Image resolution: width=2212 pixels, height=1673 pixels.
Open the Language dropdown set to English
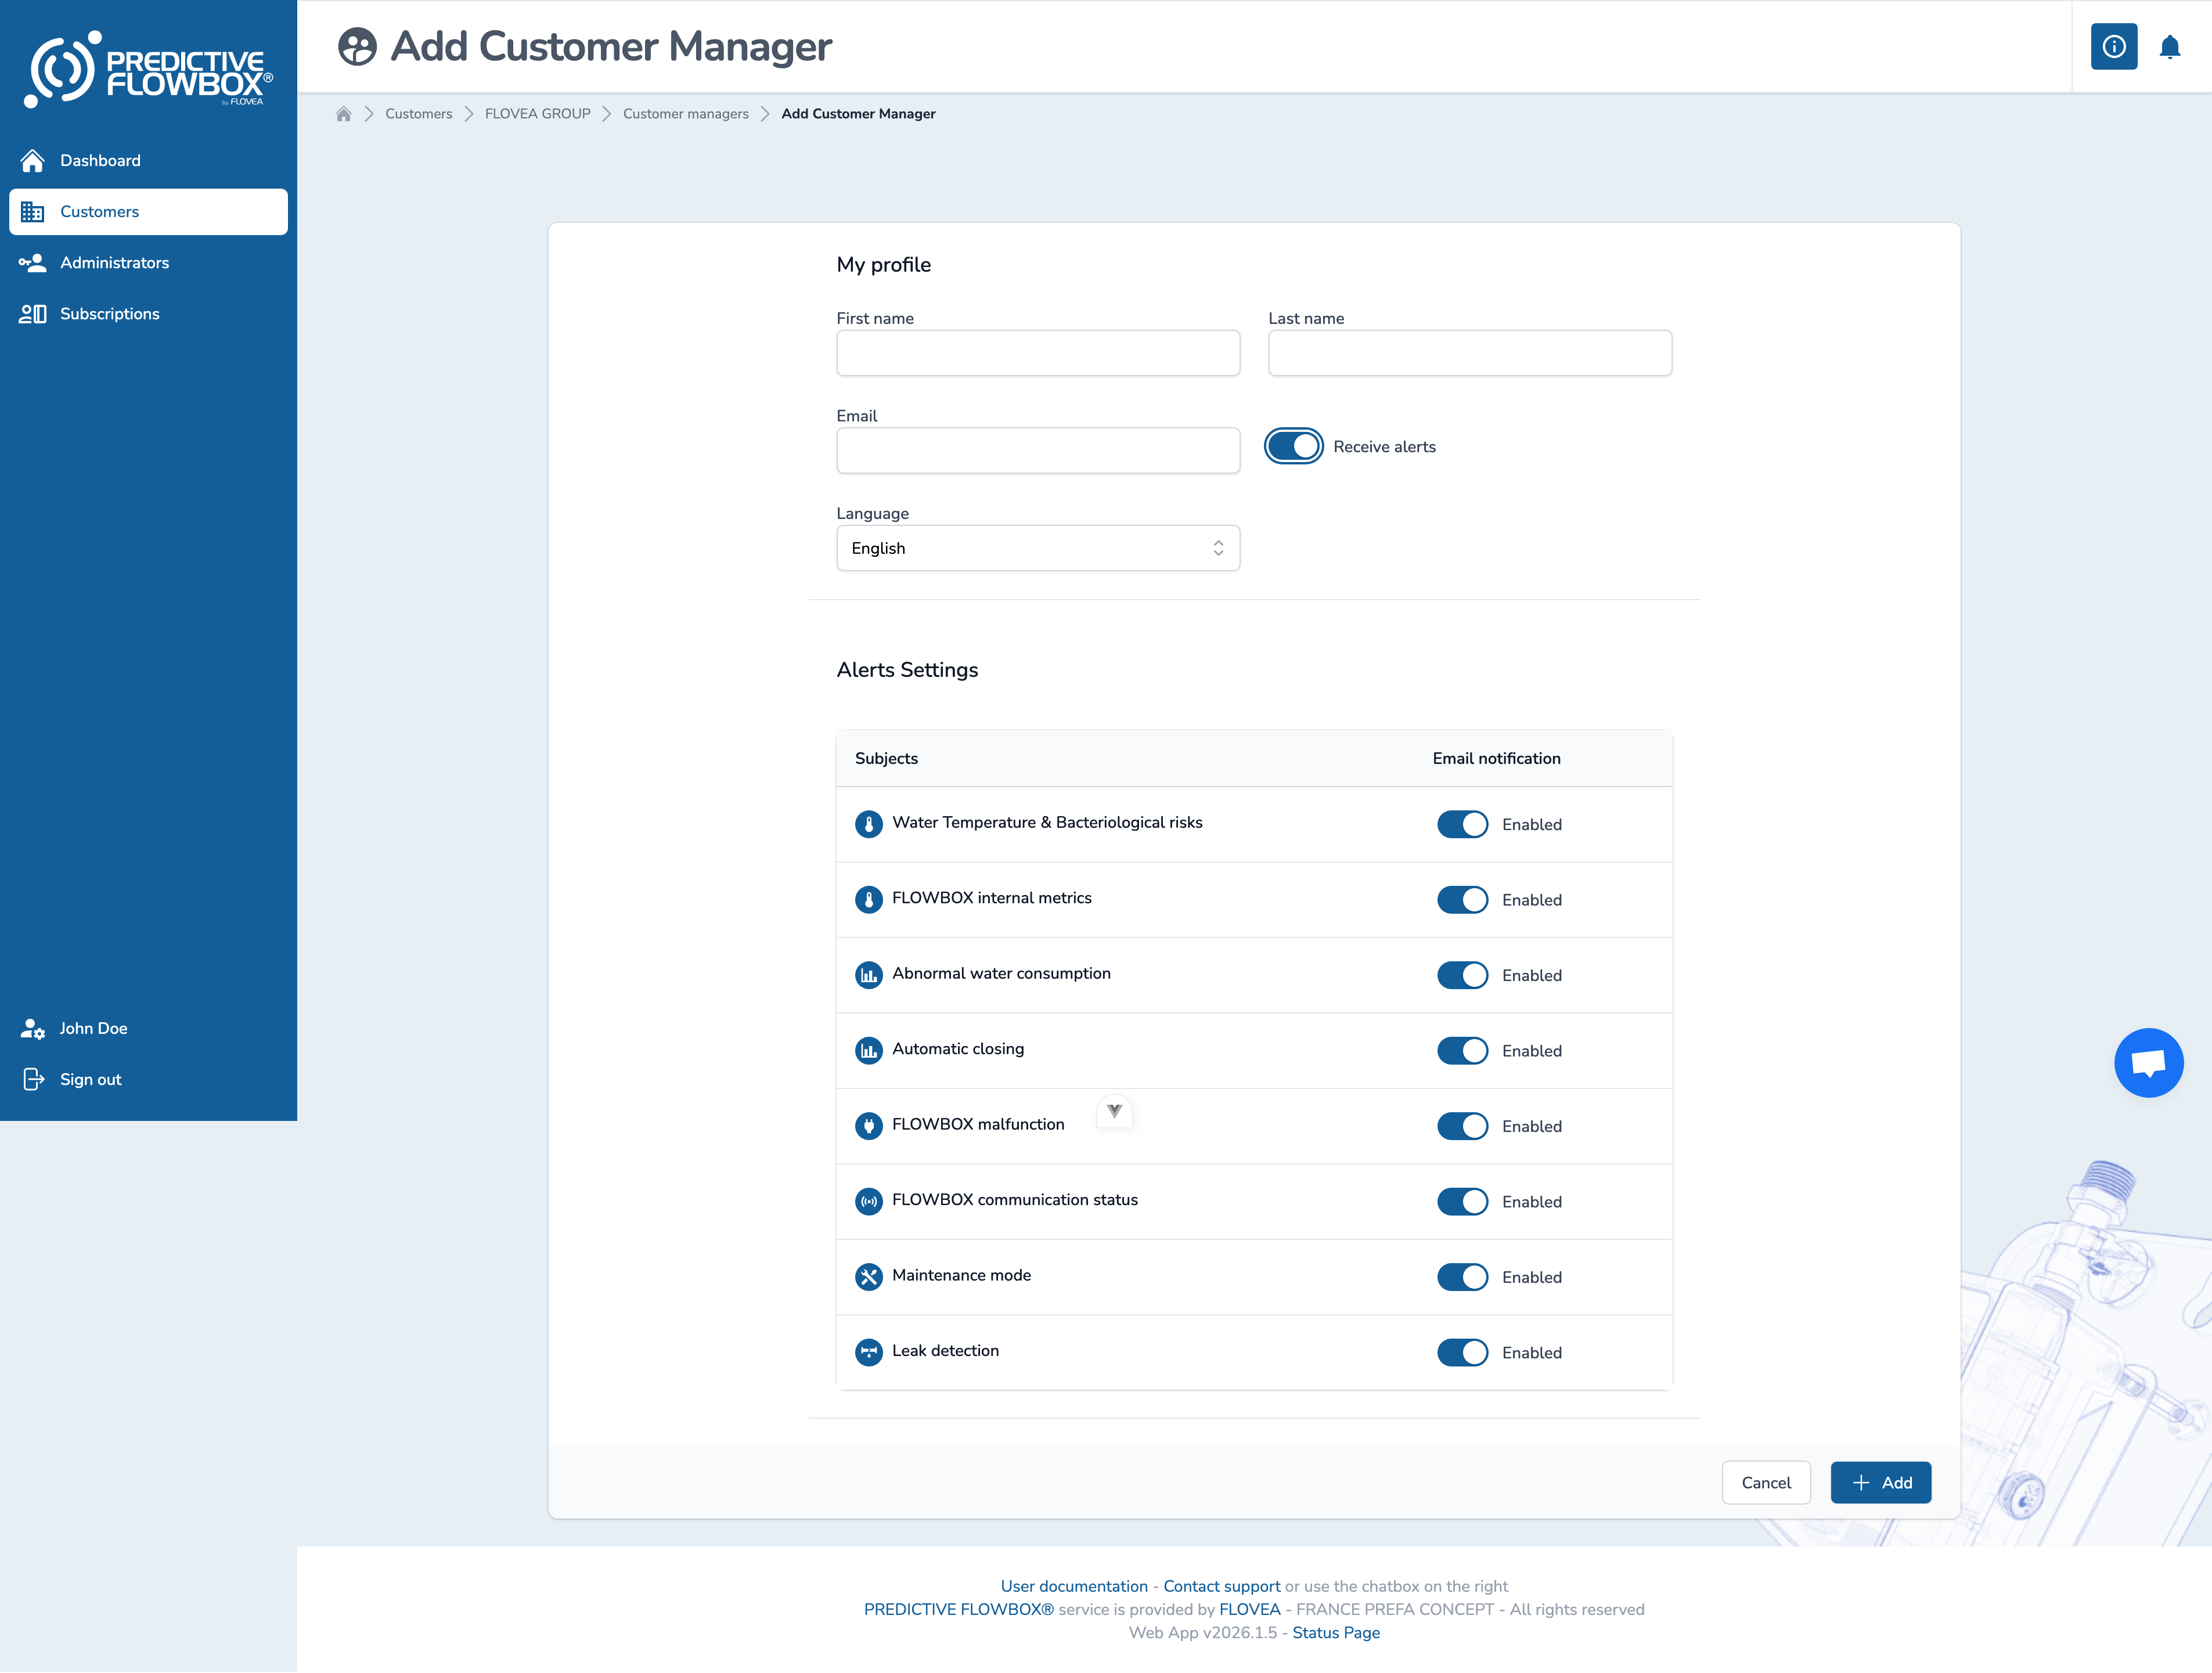[1038, 548]
